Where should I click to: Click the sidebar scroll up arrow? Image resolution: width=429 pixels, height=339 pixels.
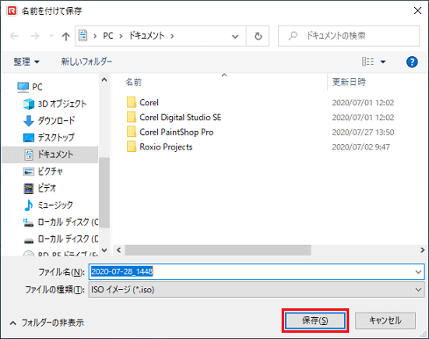click(104, 80)
